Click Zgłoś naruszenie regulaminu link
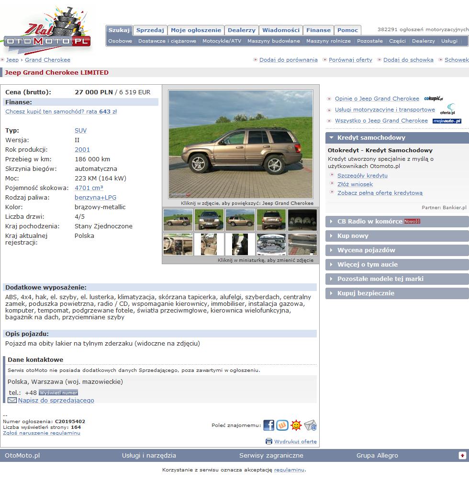 42,433
